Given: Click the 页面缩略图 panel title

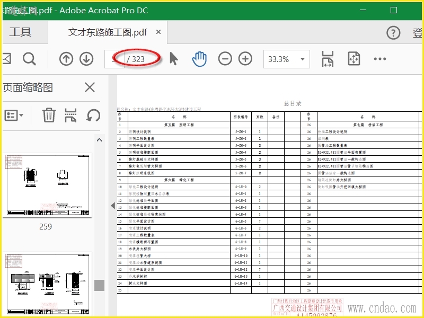Looking at the screenshot, I should [28, 87].
